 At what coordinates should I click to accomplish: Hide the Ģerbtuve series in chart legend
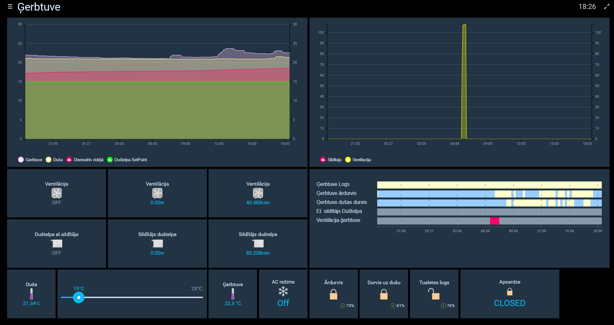tap(30, 160)
